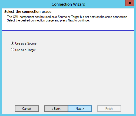Viewport: 136px width, 116px height.
Task: Select the Use as a Source radio button
Action: 12,43
